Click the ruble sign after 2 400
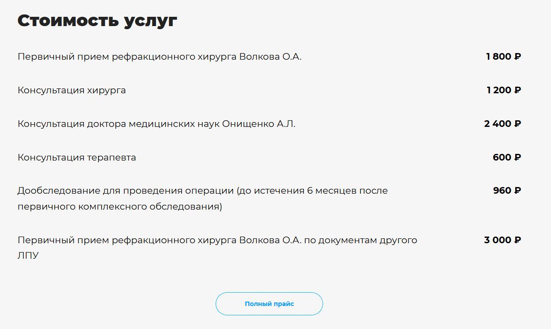The image size is (551, 329). (517, 124)
